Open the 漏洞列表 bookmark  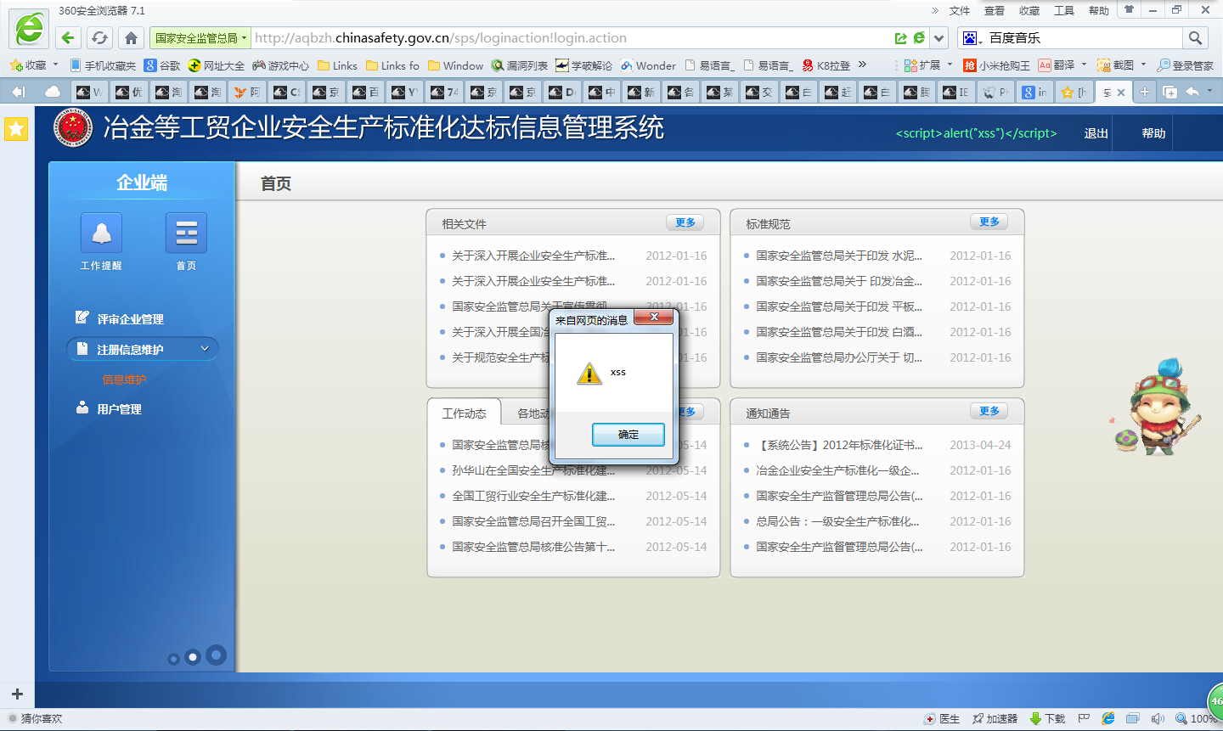click(x=520, y=65)
